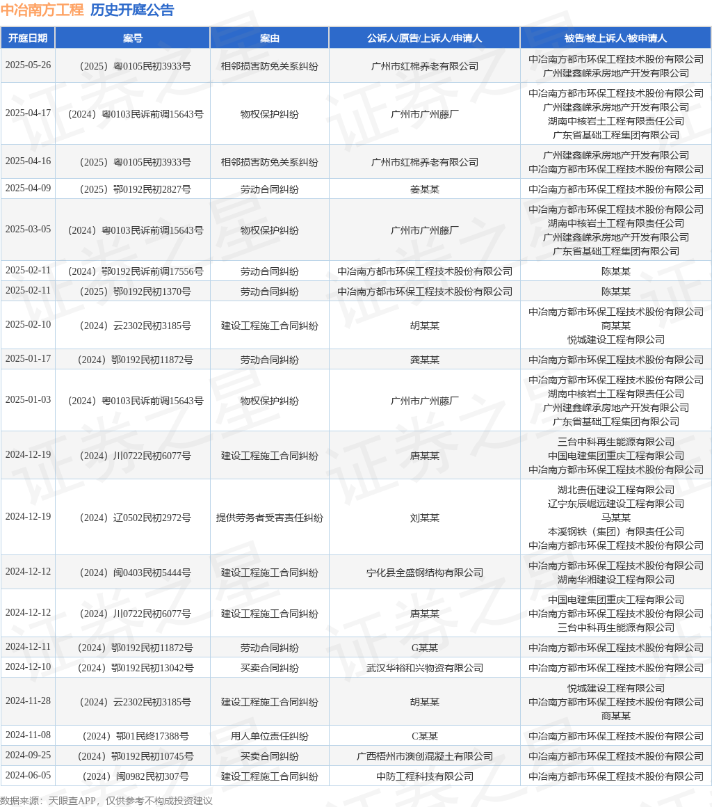Click the 开庭日期 column header
Image resolution: width=712 pixels, height=807 pixels.
pyautogui.click(x=28, y=38)
